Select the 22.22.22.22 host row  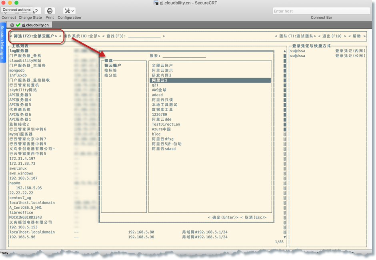(21, 193)
